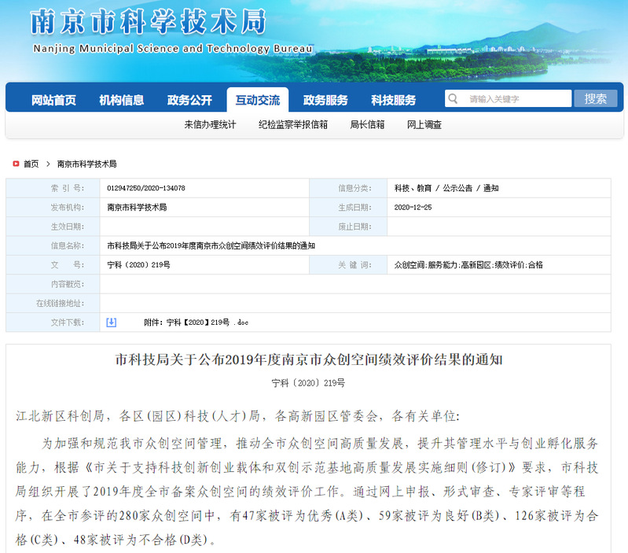This screenshot has height=553, width=628.
Task: Open 纪检监察举报信箱 submenu link
Action: [x=293, y=124]
